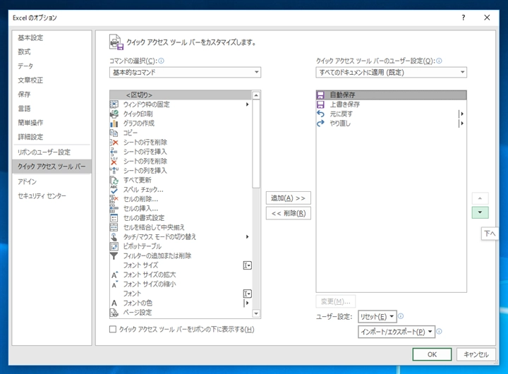Click the ページ設定 icon
This screenshot has width=508, height=374.
[x=114, y=313]
